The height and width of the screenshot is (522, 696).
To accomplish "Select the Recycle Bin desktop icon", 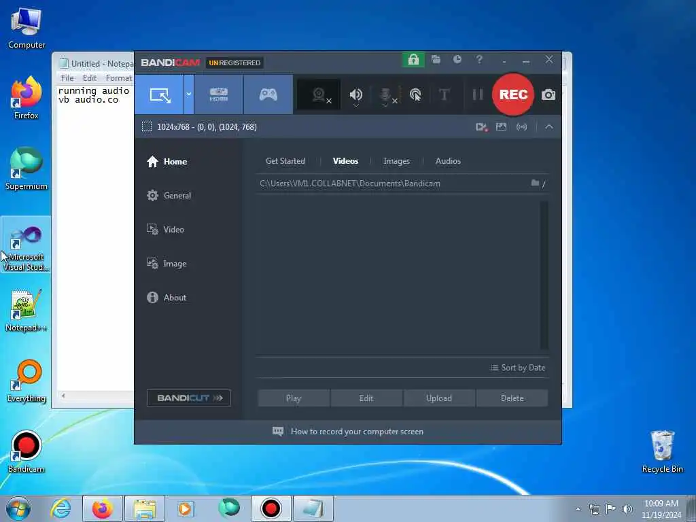I will point(662,452).
